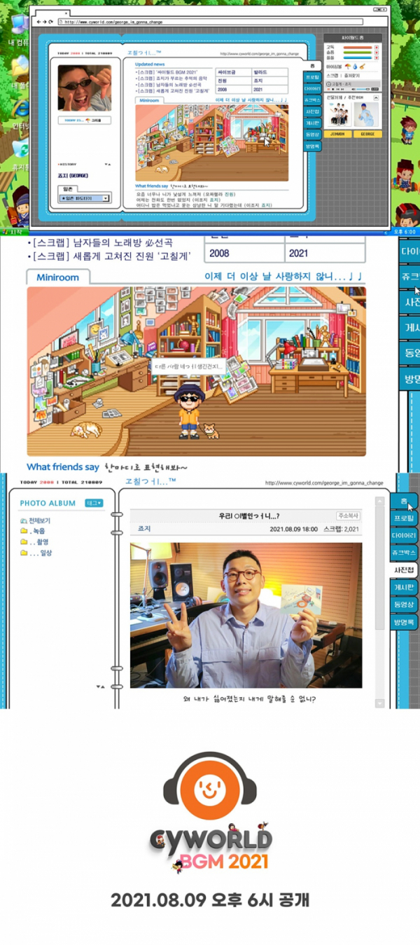
Task: Click the stop control in the BGM player
Action: coord(332,89)
